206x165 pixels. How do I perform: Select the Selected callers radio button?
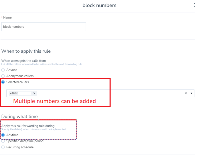pyautogui.click(x=3, y=82)
